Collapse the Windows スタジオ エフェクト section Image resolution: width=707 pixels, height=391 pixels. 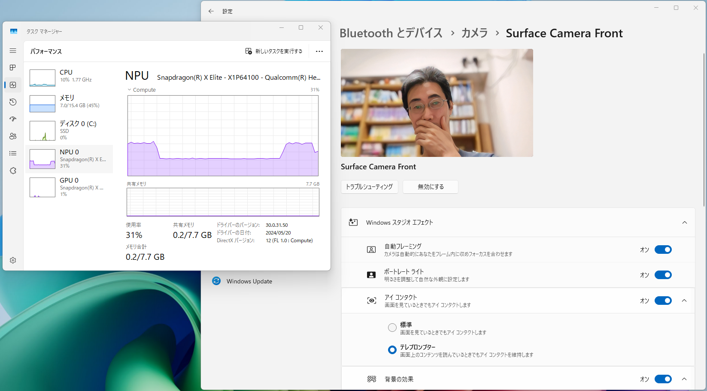684,223
